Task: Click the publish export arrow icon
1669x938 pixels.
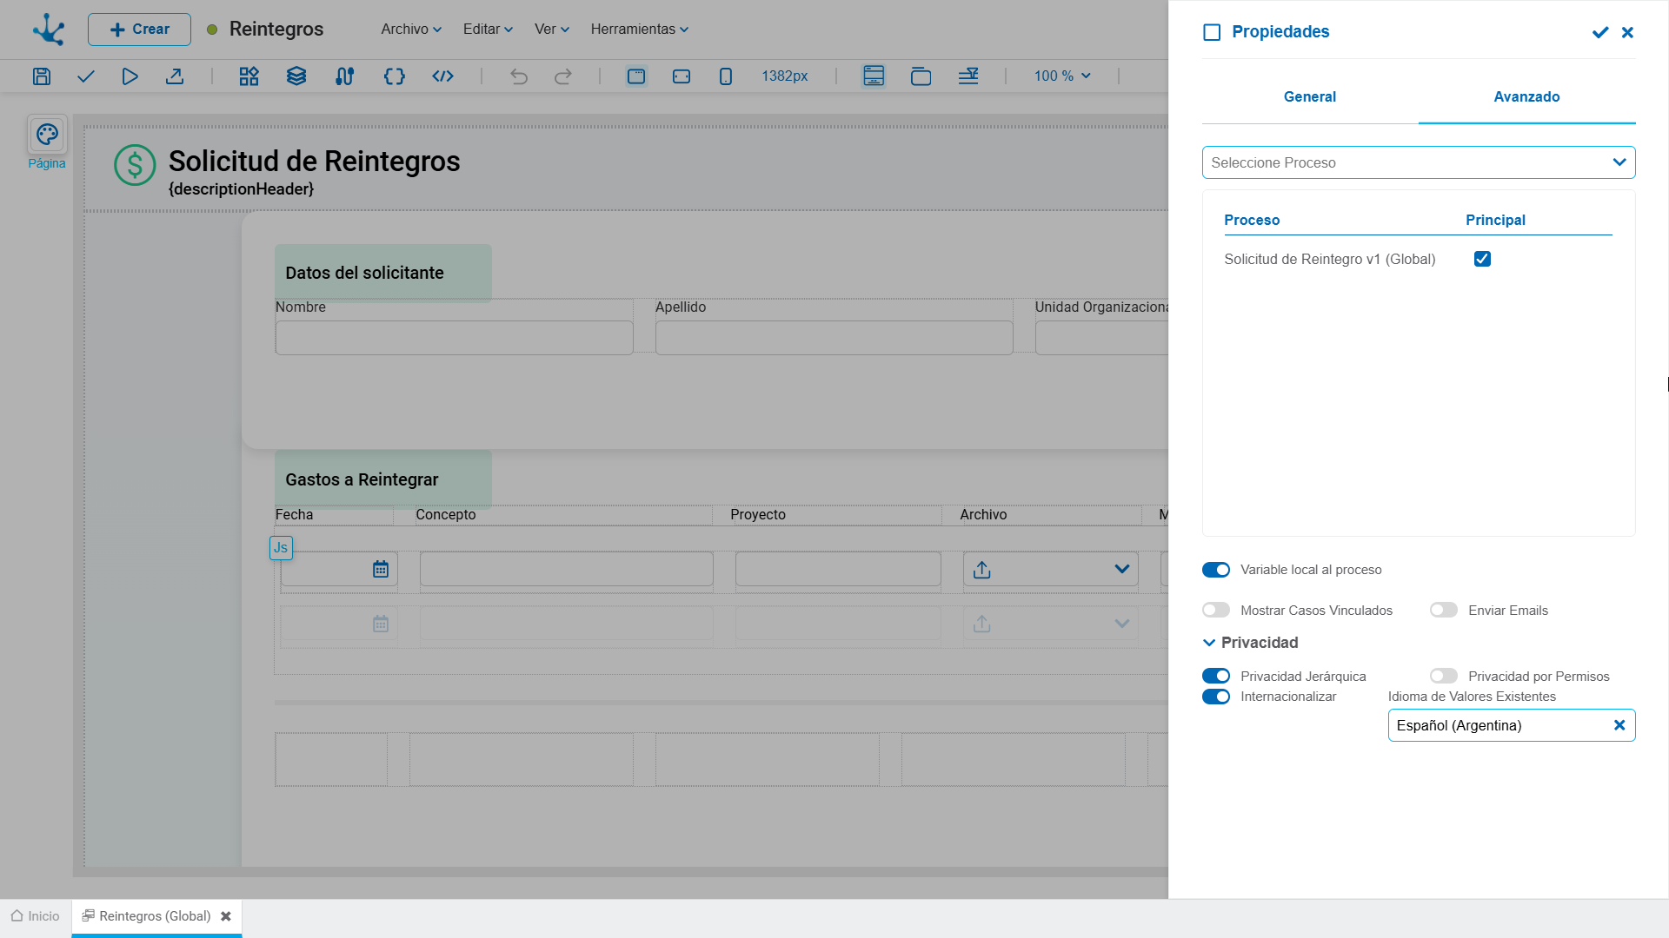Action: click(x=175, y=76)
